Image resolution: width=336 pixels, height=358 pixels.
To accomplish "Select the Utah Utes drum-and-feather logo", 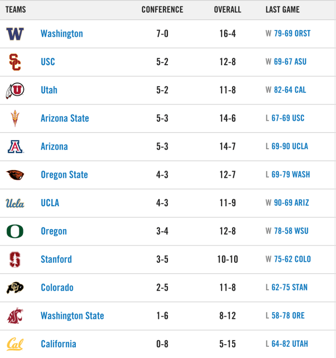I will [15, 91].
